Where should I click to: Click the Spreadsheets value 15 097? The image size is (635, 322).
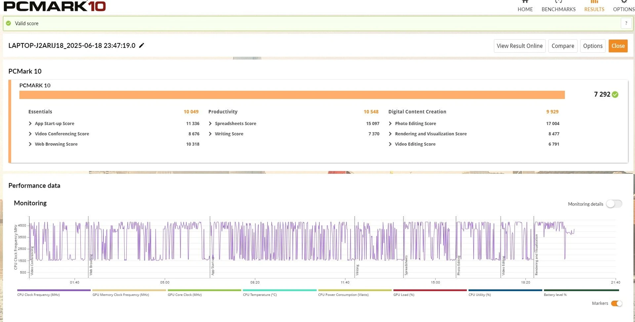pos(373,123)
